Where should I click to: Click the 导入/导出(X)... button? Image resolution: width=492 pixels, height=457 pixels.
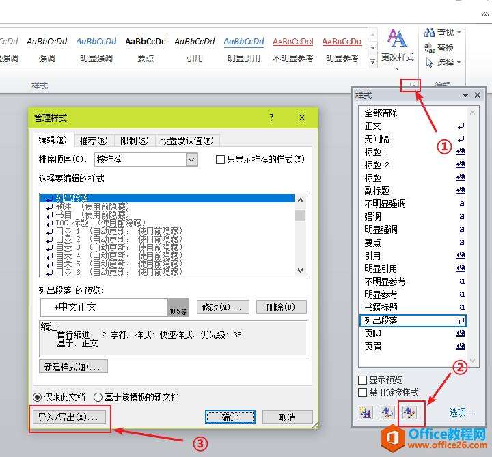pyautogui.click(x=69, y=417)
